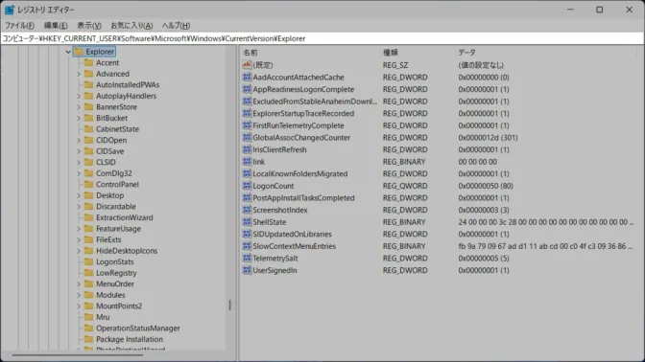Click the Explorer key folder icon
645x362 pixels.
point(79,52)
